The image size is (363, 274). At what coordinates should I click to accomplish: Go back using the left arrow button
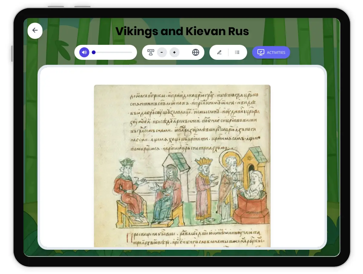click(x=35, y=31)
